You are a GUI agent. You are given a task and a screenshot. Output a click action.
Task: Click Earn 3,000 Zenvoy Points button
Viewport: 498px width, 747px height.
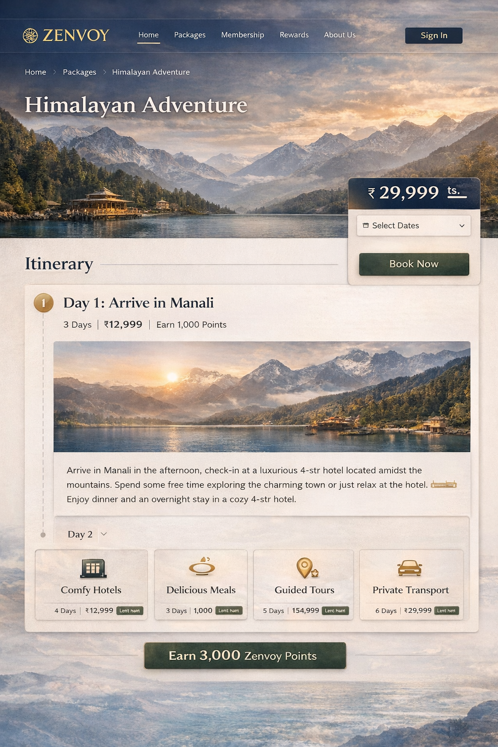pos(245,656)
